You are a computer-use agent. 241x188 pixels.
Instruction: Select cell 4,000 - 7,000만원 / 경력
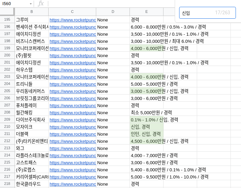[147, 155]
